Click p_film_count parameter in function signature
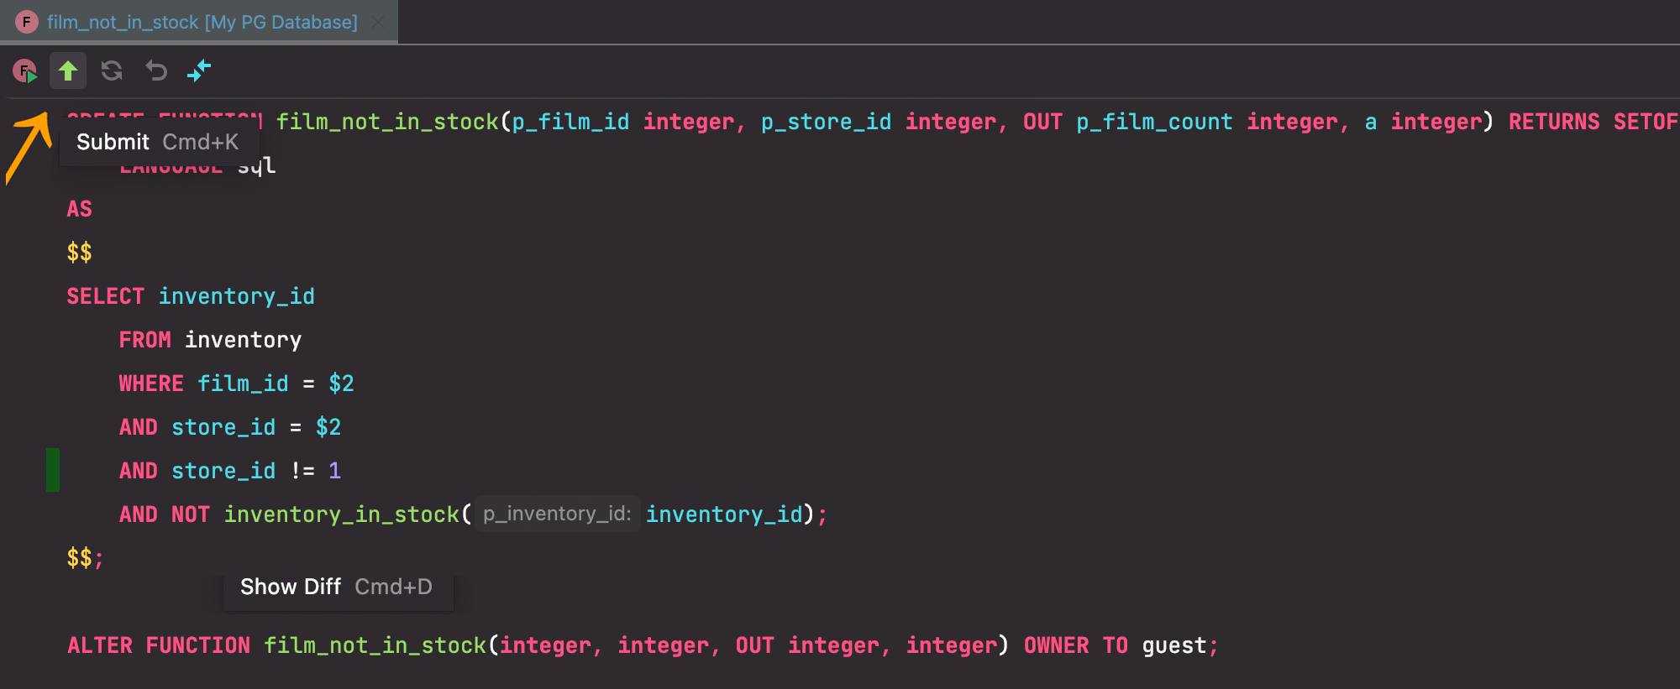 (x=1154, y=122)
